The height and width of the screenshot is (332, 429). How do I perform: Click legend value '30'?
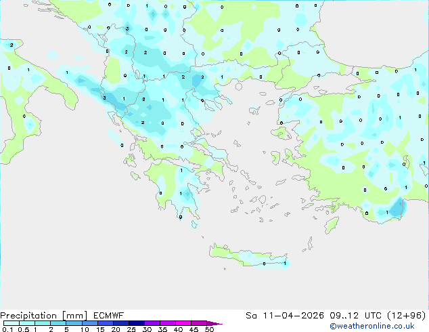coord(147,329)
